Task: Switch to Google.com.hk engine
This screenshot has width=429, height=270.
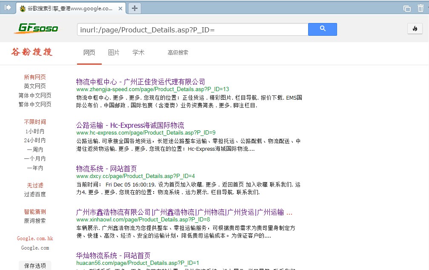Action: (35, 238)
